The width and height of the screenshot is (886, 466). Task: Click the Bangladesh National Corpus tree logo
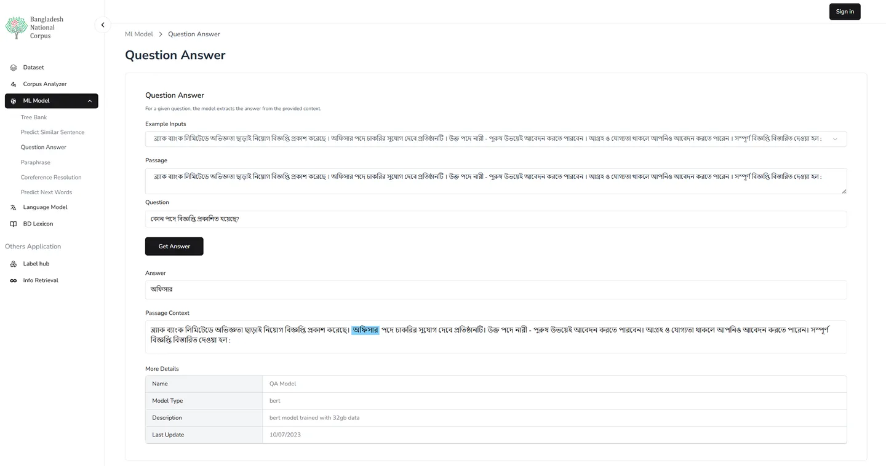[x=16, y=28]
